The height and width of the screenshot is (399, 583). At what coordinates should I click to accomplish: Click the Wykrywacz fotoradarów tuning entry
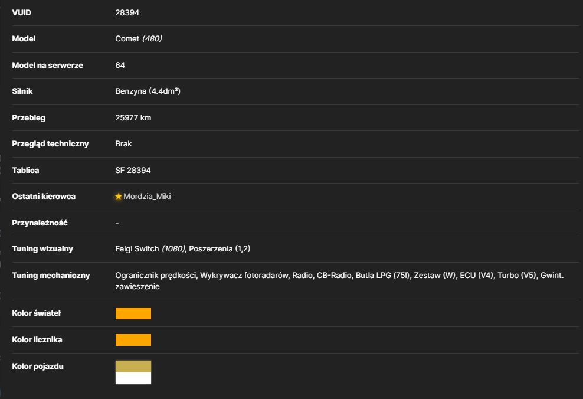click(x=244, y=276)
